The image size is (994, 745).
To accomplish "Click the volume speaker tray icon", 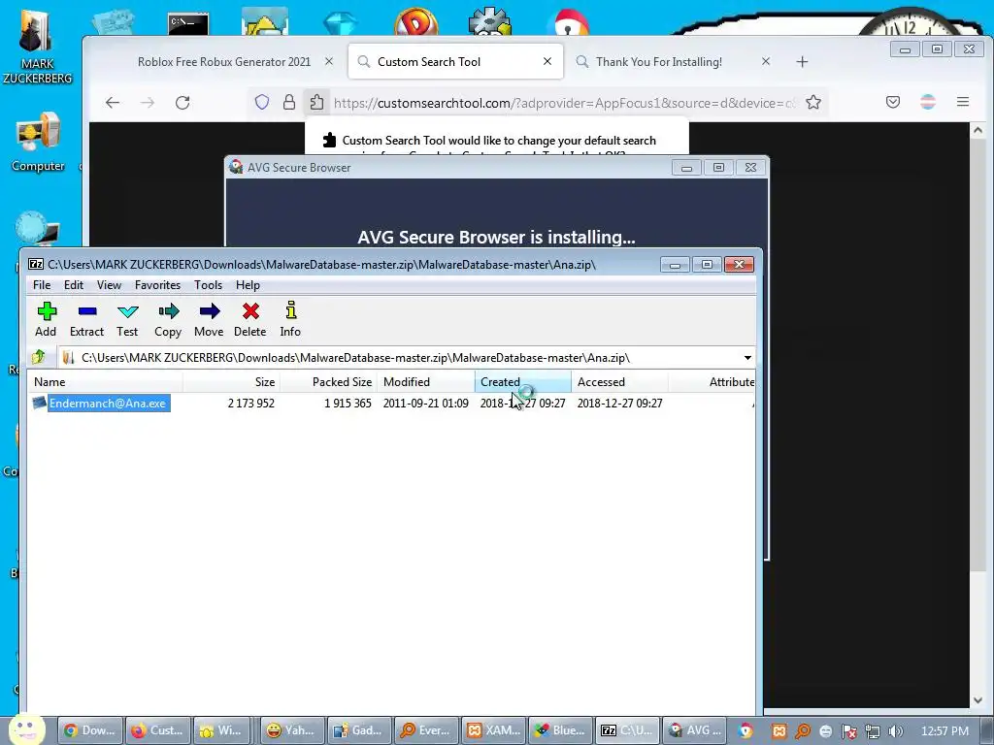I will [896, 731].
